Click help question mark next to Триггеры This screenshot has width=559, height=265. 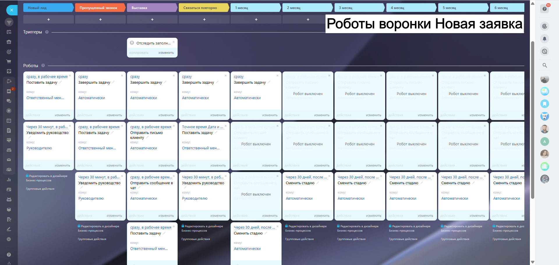tap(47, 32)
